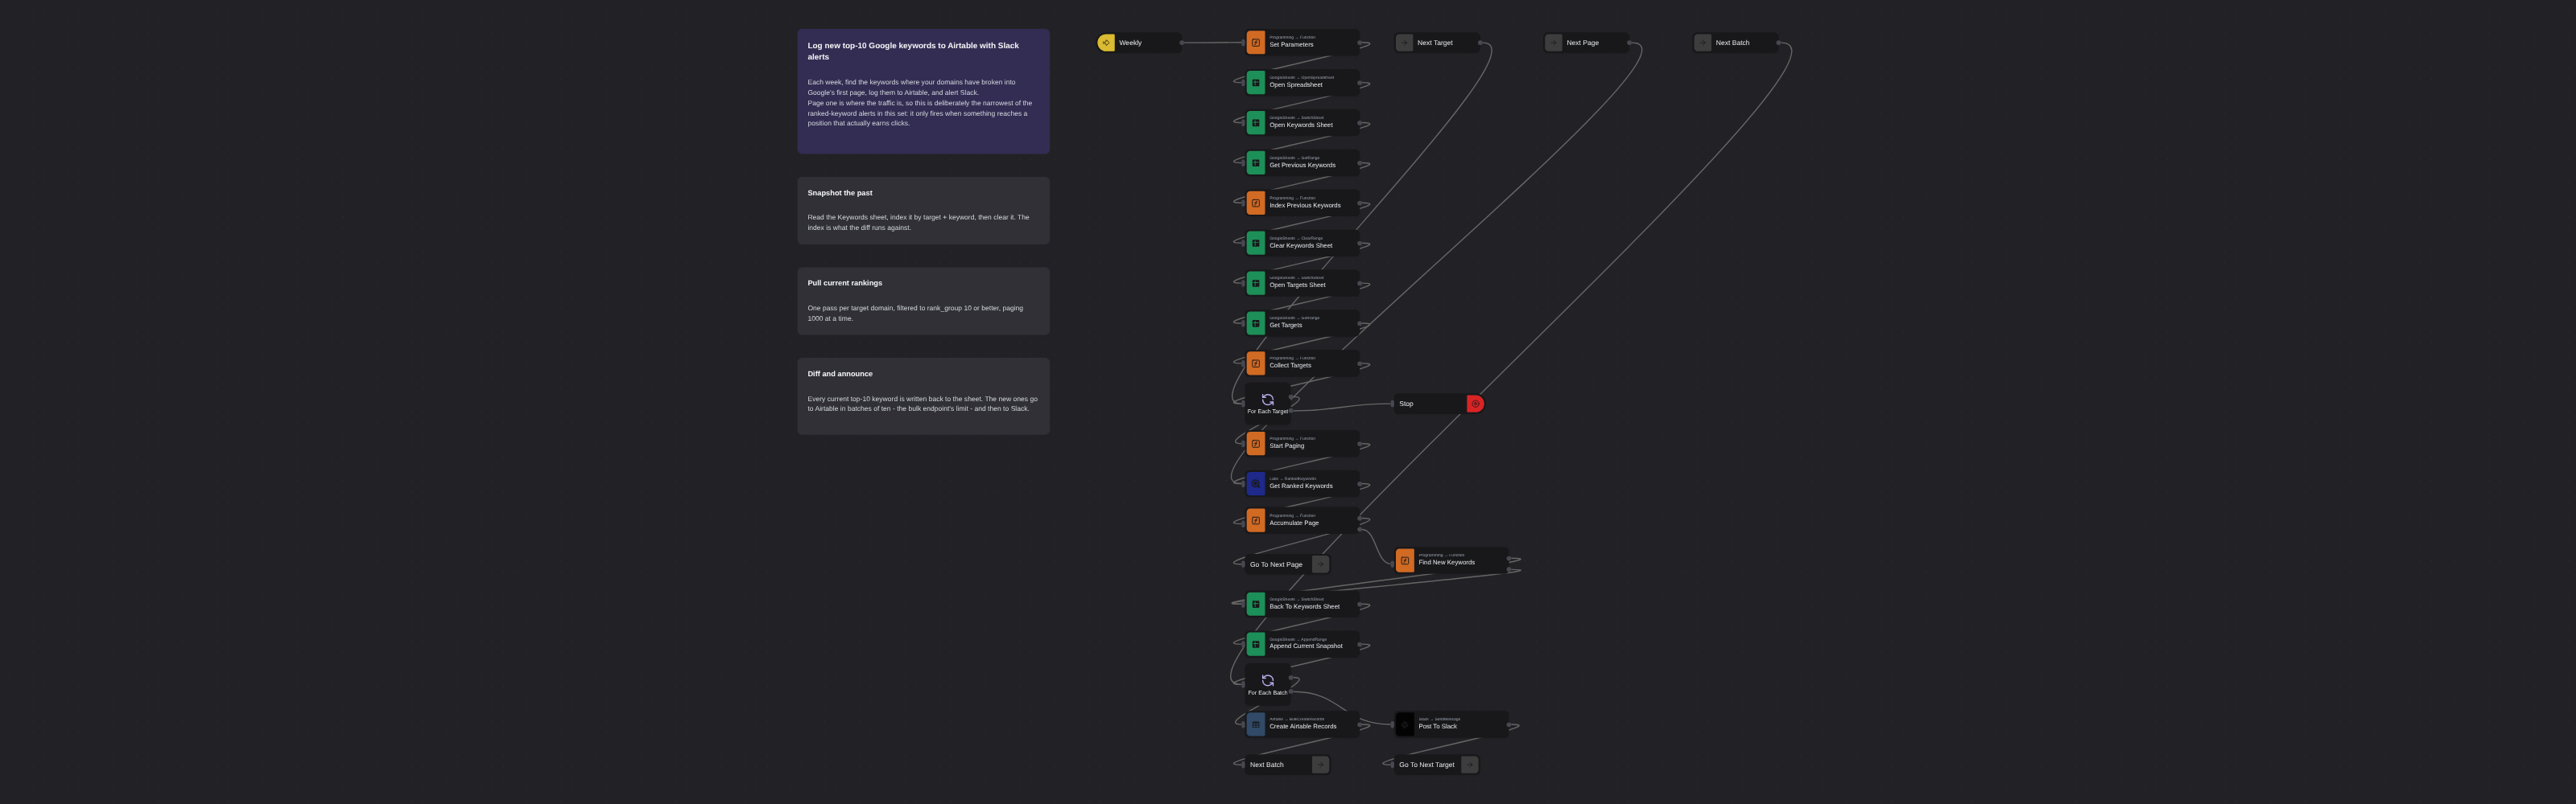Click Next Batch jump node under Create Airtable Records
Viewport: 2576px width, 804px height.
1287,765
